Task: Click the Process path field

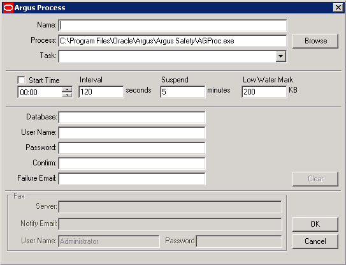Action: [173, 41]
